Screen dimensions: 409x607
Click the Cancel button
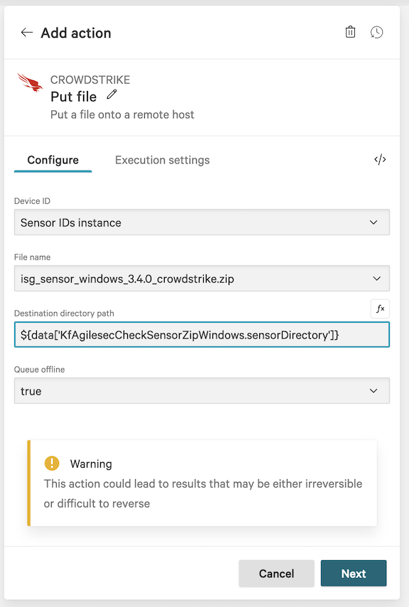coord(276,573)
